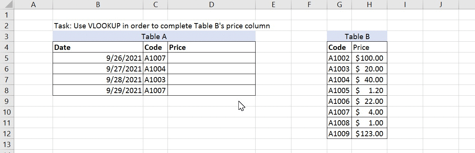Select the Price header in Table B

(x=369, y=47)
